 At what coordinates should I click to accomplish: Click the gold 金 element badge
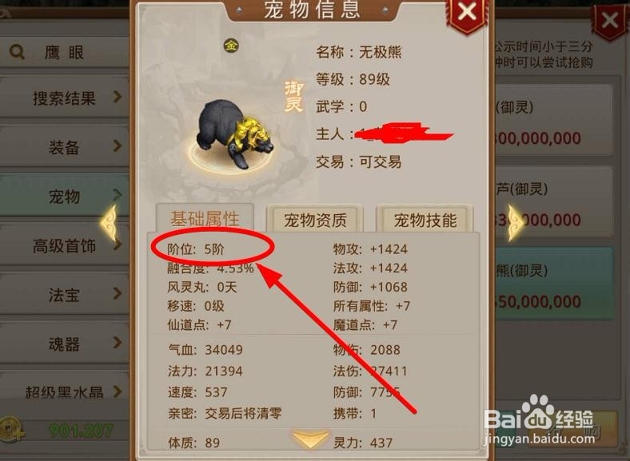(231, 46)
